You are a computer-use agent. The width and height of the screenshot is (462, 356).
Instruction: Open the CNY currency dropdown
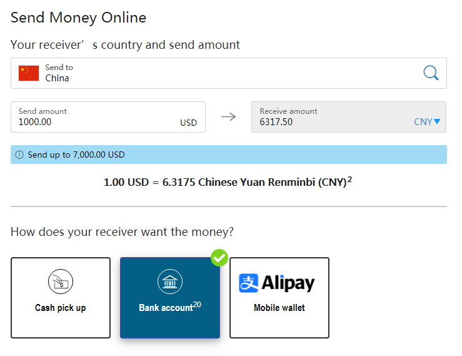(427, 122)
